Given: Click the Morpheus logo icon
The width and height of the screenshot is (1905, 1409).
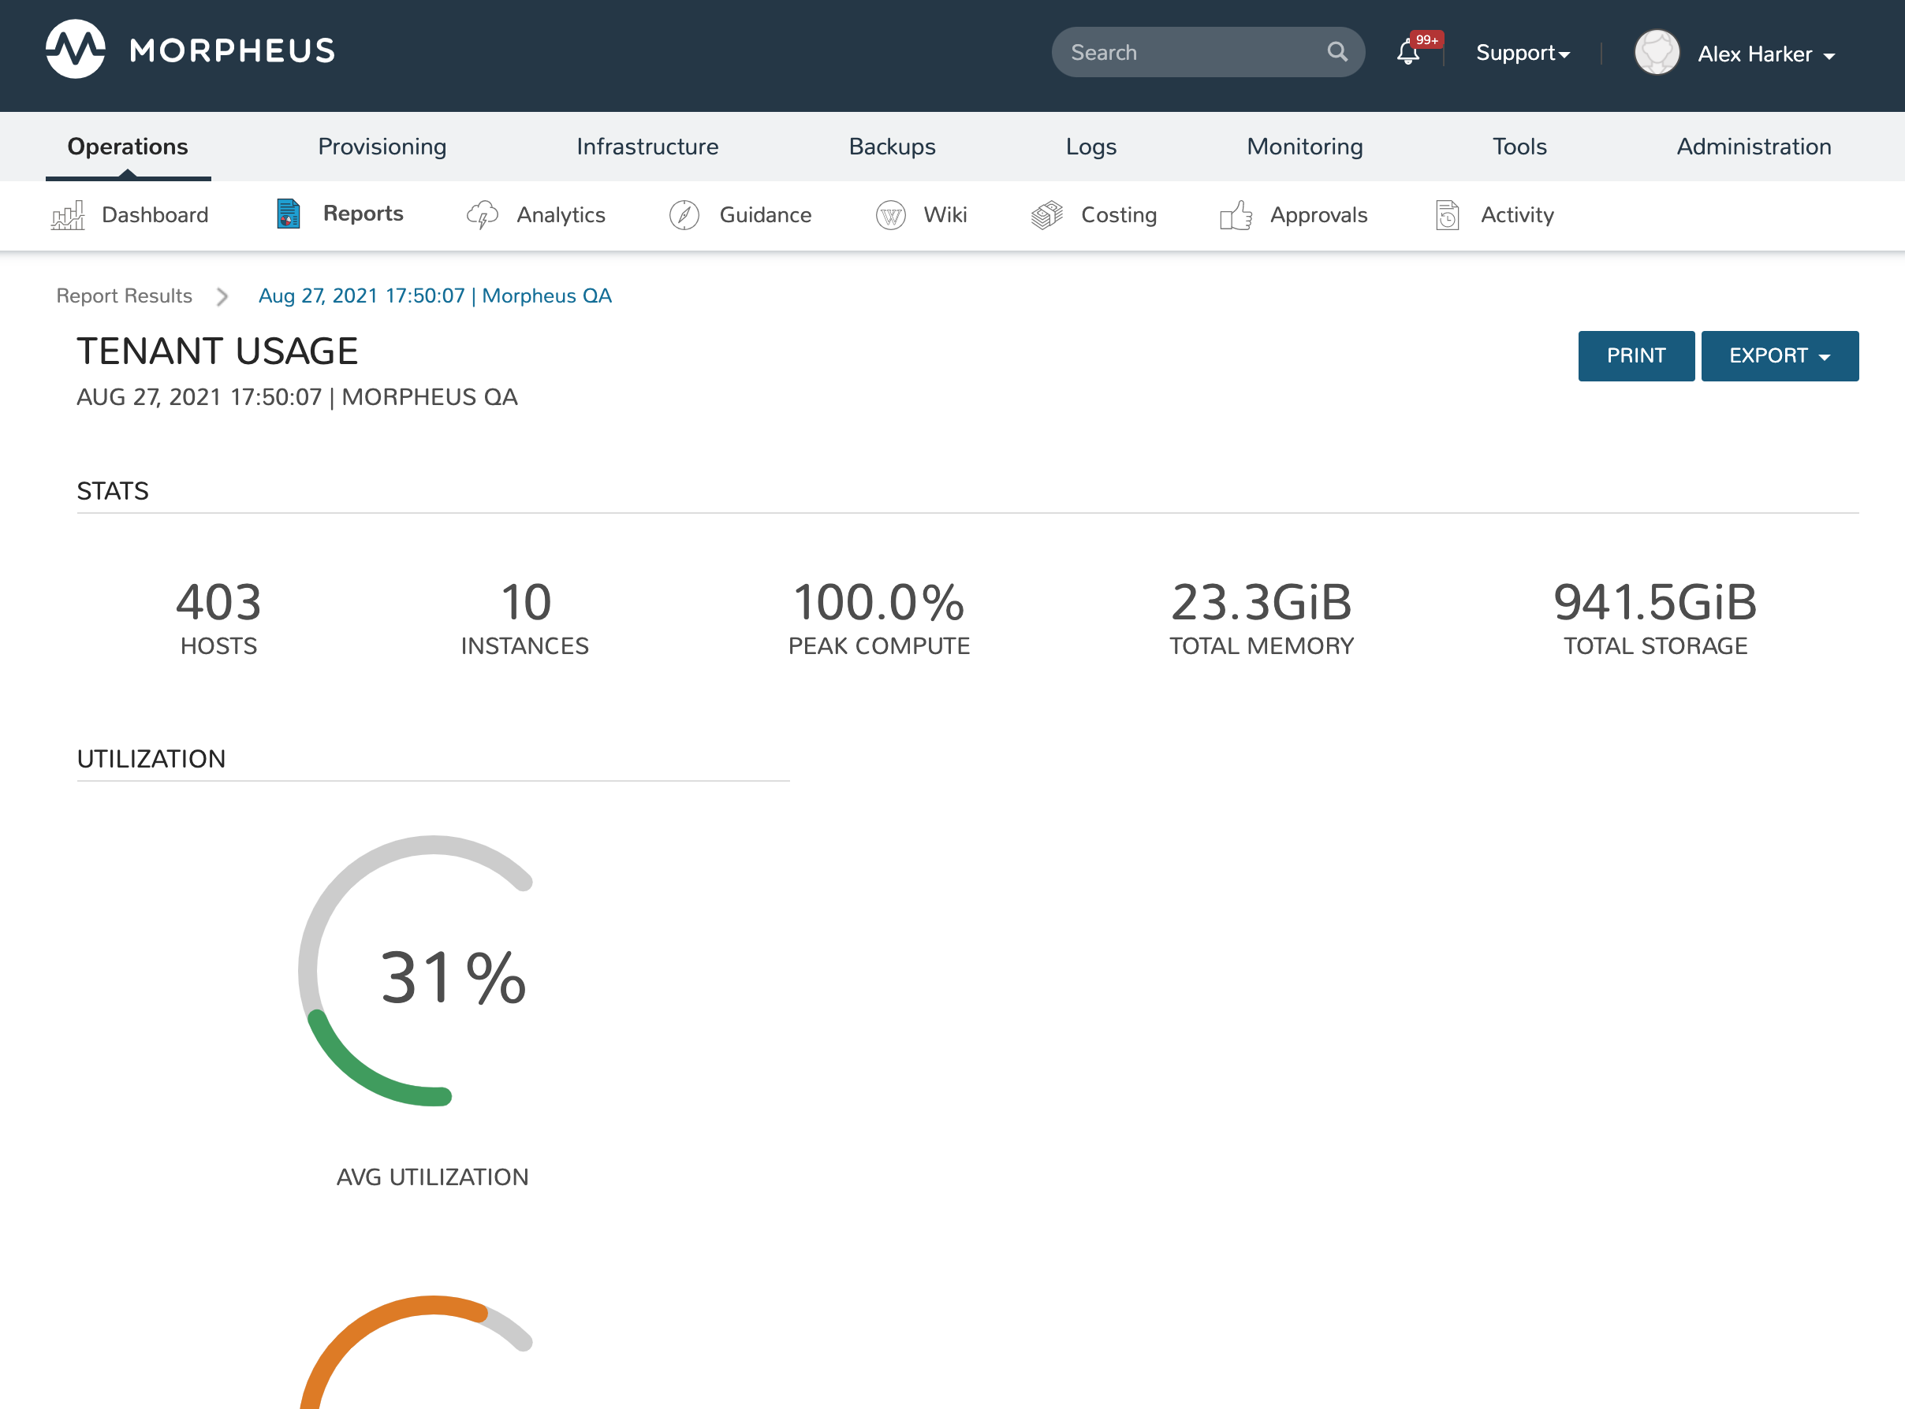Looking at the screenshot, I should pyautogui.click(x=75, y=50).
